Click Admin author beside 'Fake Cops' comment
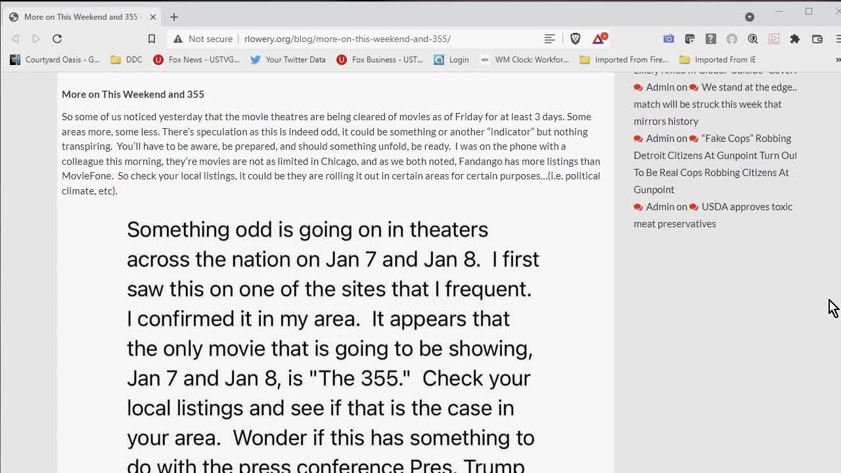This screenshot has height=473, width=841. [x=660, y=138]
